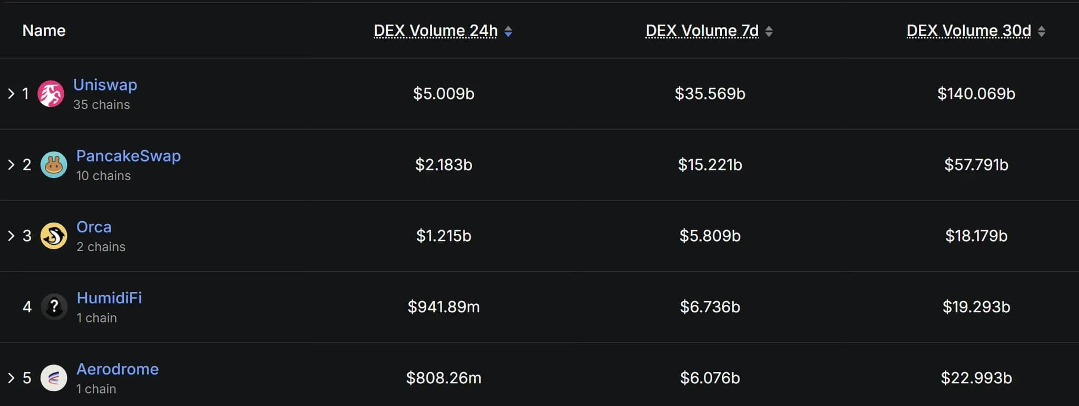The height and width of the screenshot is (406, 1079).
Task: Open the Uniswap protocol link
Action: coord(105,85)
